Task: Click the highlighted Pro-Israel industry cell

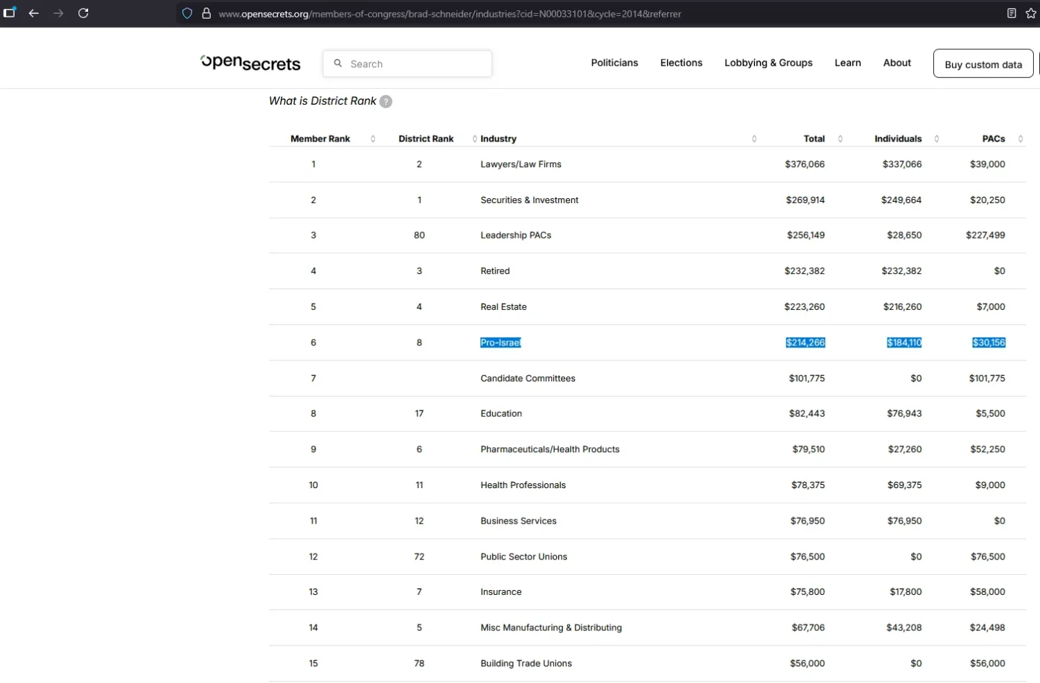Action: [501, 343]
